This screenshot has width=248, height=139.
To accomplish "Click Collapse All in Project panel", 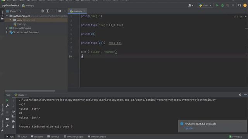I will pyautogui.click(x=53, y=11).
